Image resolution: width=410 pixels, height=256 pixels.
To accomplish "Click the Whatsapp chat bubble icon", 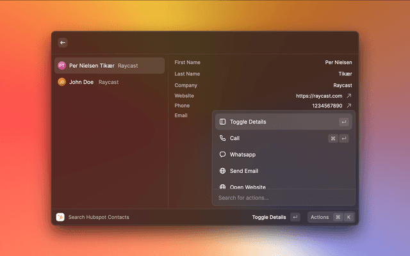I will point(222,154).
